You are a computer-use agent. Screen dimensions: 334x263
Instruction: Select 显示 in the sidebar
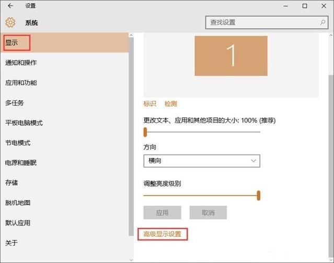coord(12,42)
